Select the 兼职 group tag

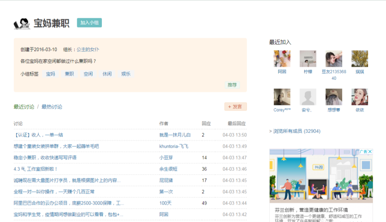click(x=70, y=74)
